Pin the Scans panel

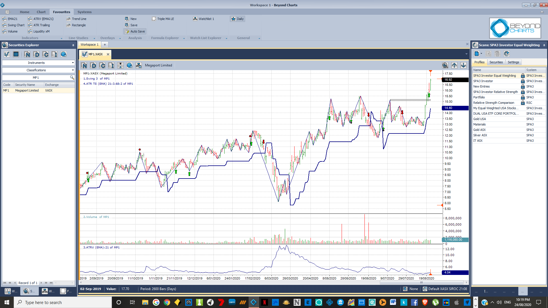[x=544, y=45]
